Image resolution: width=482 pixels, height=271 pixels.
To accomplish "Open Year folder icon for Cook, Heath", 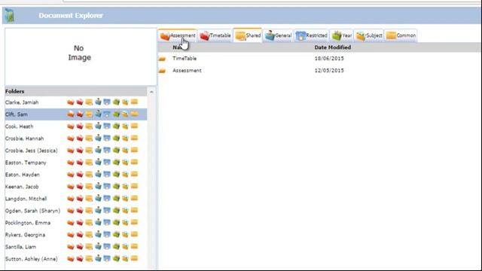I will [x=116, y=126].
